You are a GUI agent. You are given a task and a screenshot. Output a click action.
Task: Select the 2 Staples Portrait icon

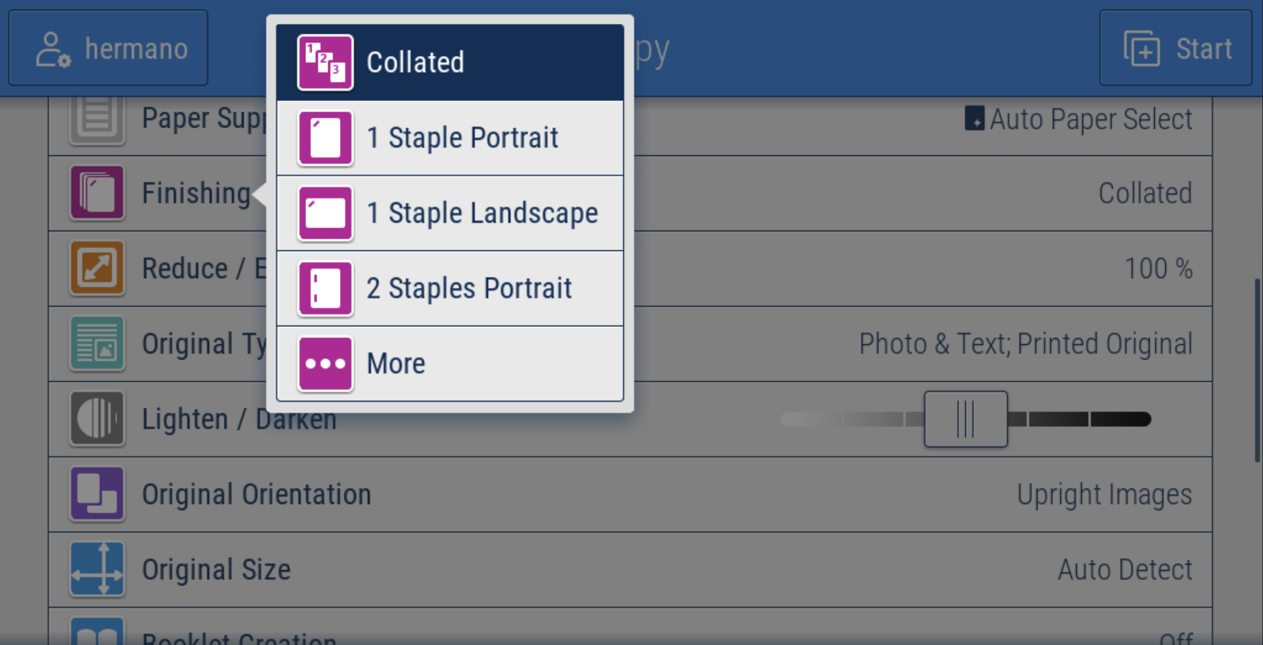coord(325,289)
